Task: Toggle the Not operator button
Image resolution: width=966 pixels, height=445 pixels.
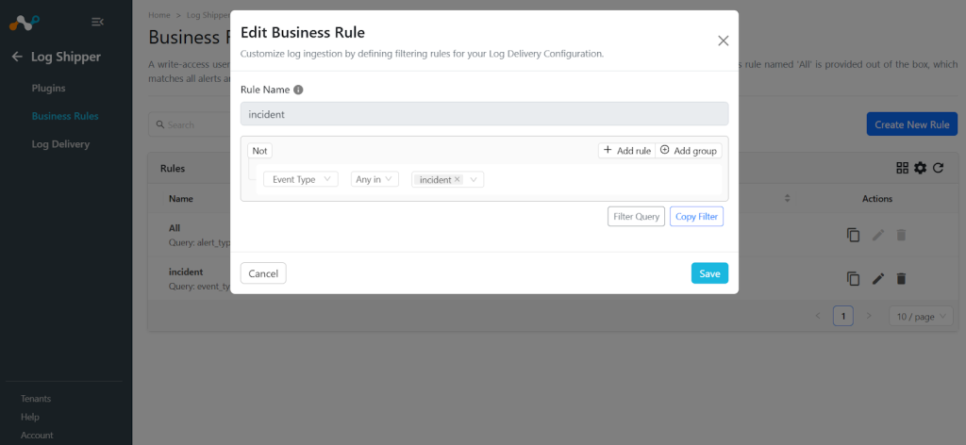Action: pos(259,151)
